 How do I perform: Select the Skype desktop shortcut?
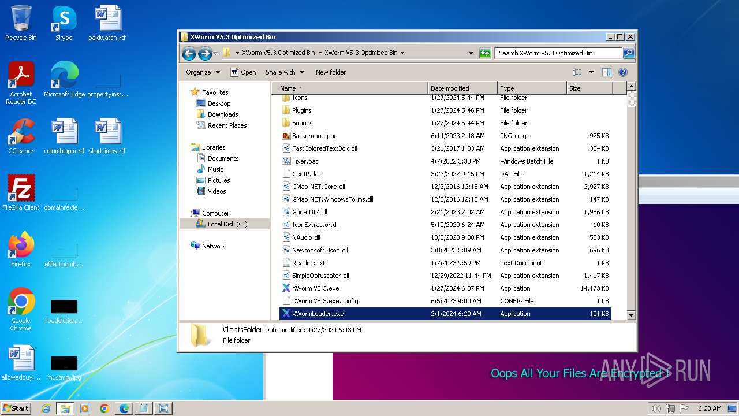pos(64,23)
